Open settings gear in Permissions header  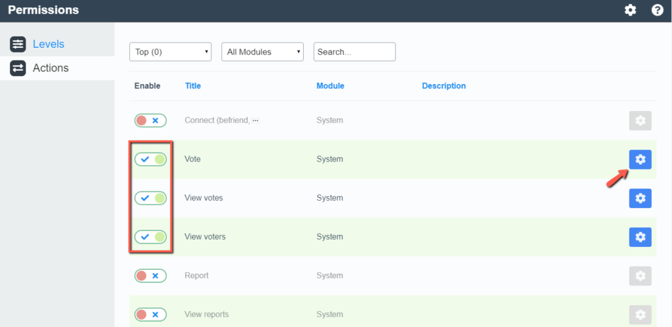630,10
